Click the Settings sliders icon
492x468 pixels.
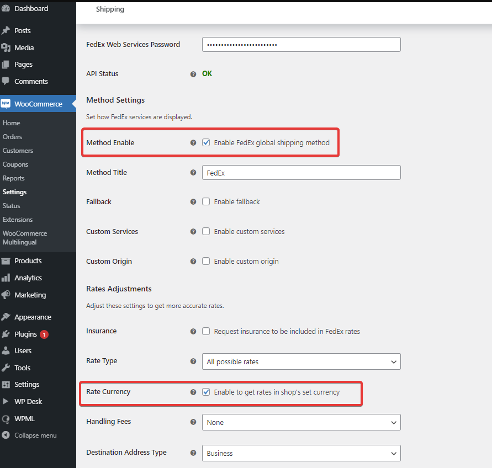[x=6, y=384]
